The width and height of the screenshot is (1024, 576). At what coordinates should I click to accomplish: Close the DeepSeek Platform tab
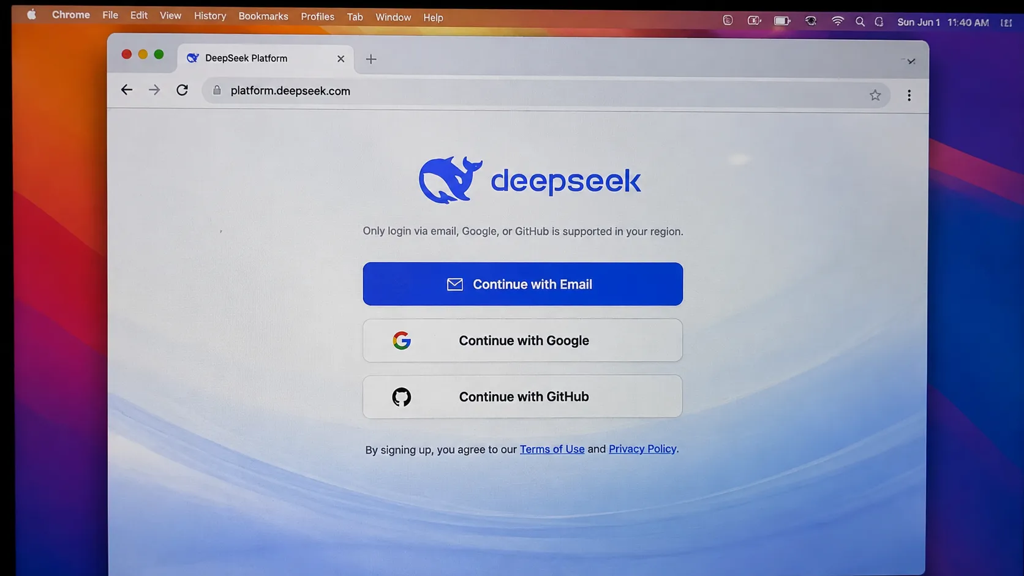341,59
